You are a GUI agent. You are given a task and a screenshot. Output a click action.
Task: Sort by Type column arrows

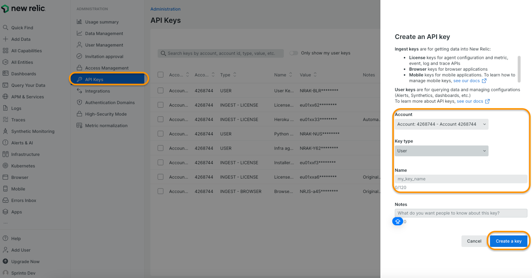pos(235,75)
